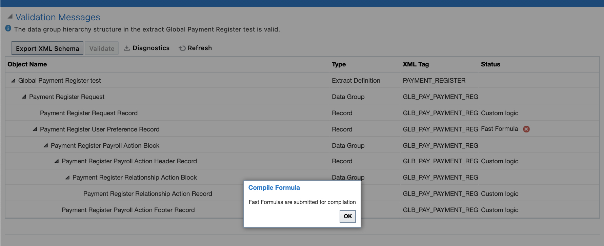The height and width of the screenshot is (246, 604).
Task: Select Payment Register Payroll Action Footer Record
Action: coord(128,210)
